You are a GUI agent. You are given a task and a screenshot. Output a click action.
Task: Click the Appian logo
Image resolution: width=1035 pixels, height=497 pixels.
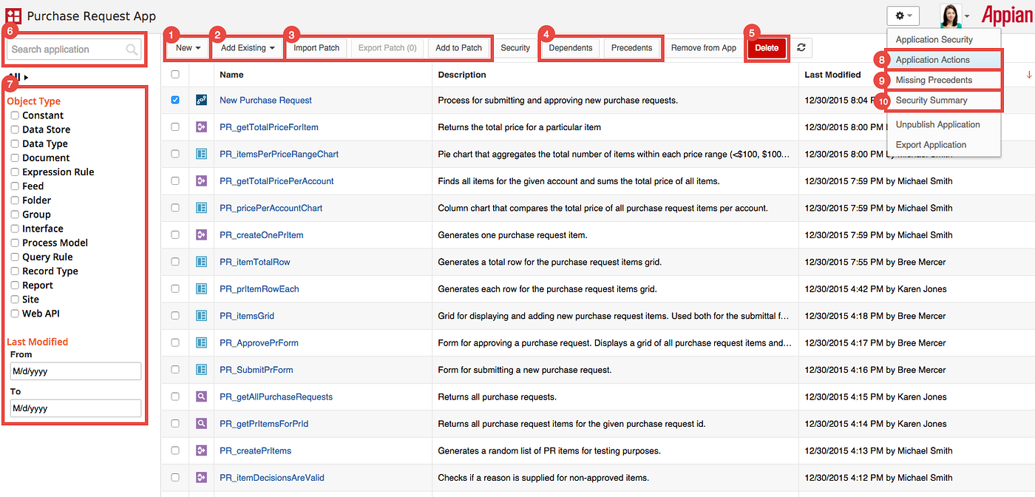click(x=1006, y=15)
